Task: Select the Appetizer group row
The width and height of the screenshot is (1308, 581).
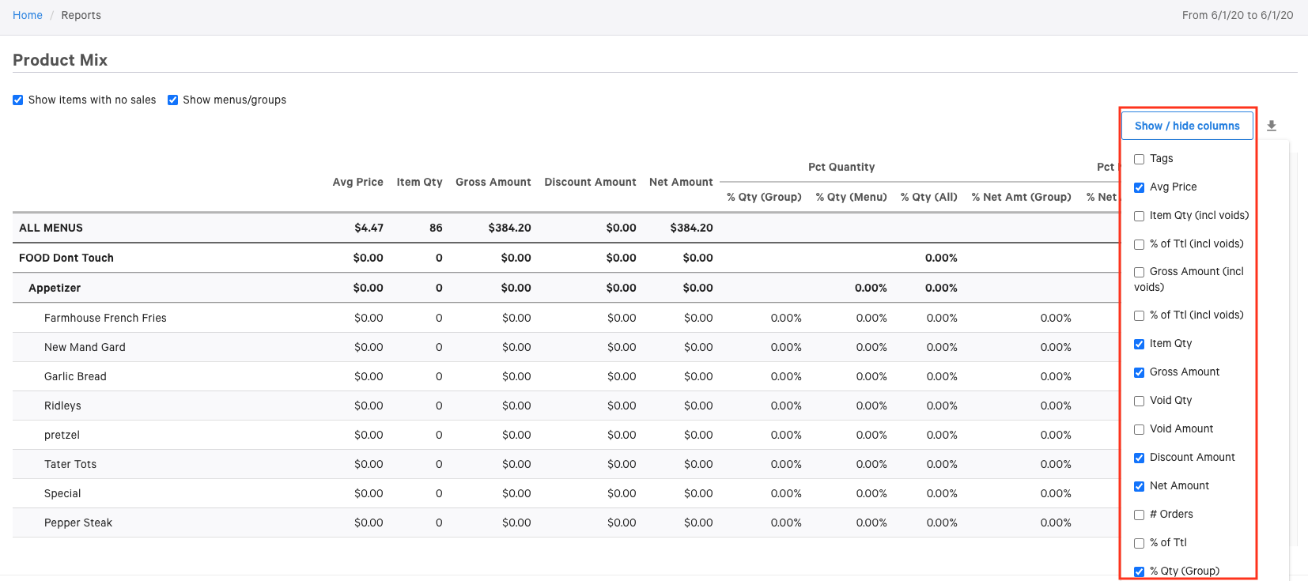Action: tap(565, 288)
